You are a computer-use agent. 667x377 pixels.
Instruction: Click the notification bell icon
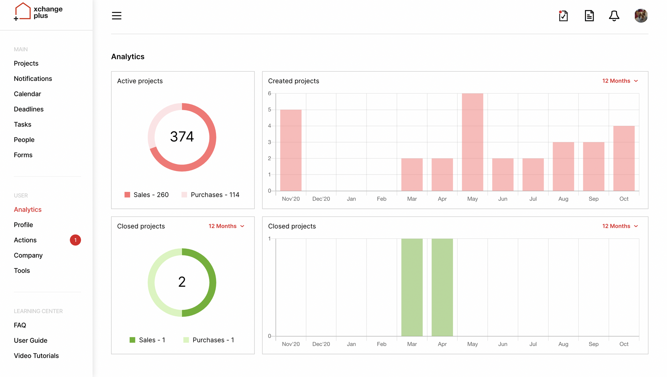click(x=614, y=16)
